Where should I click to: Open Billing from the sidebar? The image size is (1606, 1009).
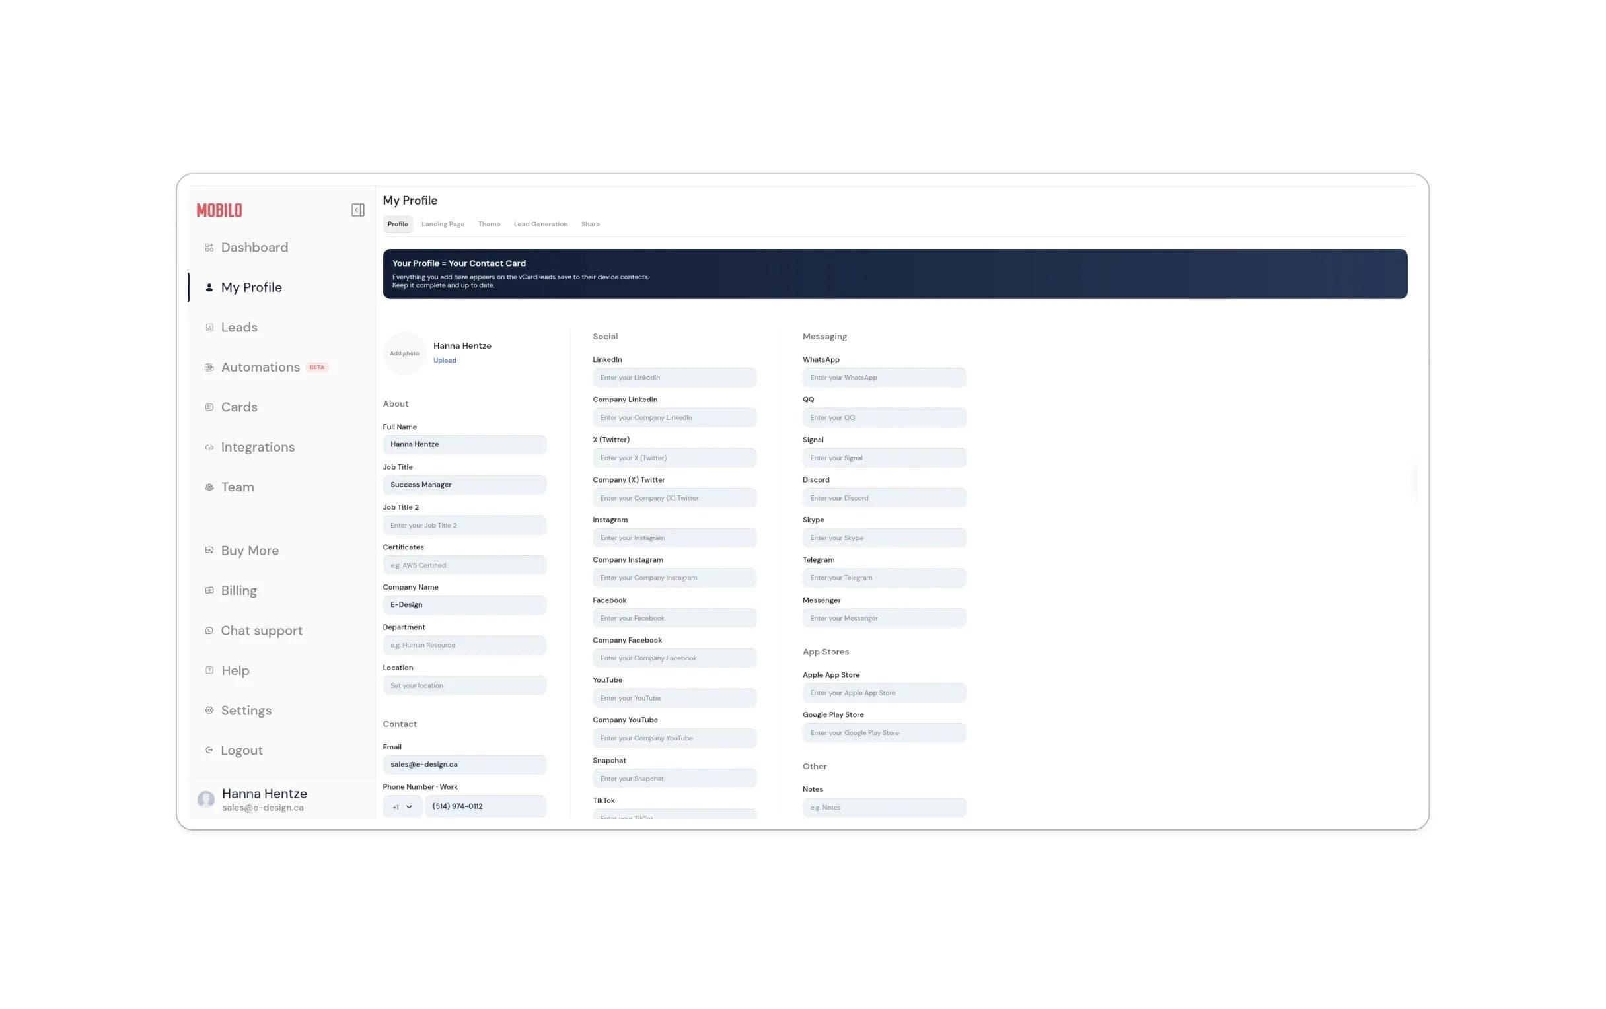[x=238, y=590]
